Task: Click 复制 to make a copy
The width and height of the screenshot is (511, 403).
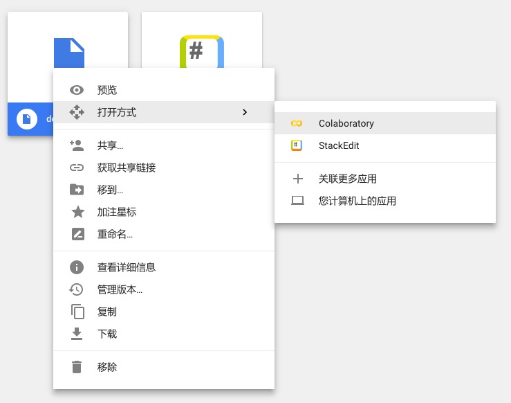Action: pyautogui.click(x=107, y=312)
